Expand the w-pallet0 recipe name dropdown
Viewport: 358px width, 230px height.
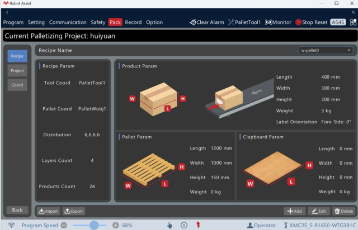pos(326,50)
